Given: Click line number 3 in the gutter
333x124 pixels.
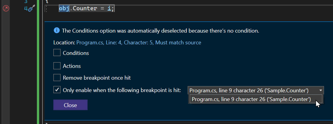Looking at the screenshot, I should pyautogui.click(x=25, y=1).
